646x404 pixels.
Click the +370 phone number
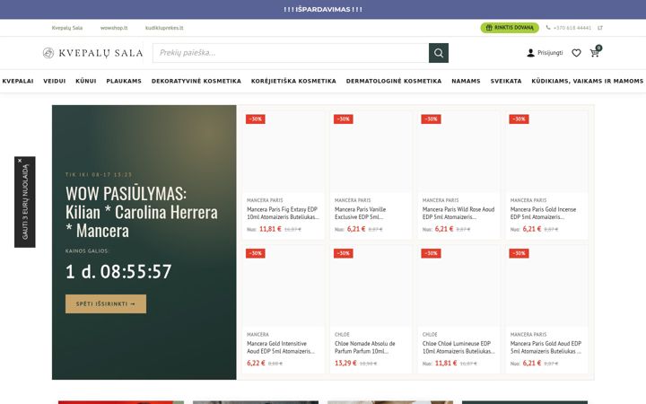point(572,28)
